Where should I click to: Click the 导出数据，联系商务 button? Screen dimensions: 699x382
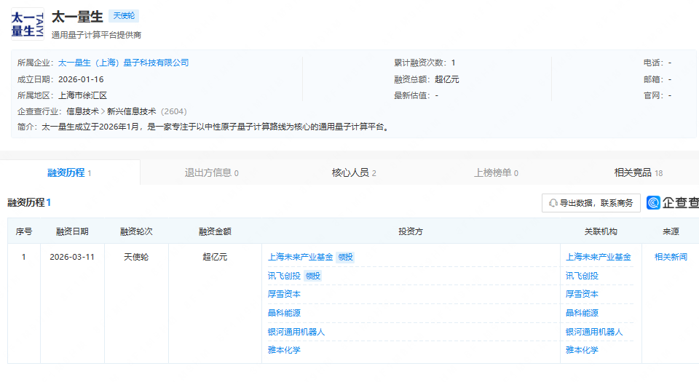(591, 203)
